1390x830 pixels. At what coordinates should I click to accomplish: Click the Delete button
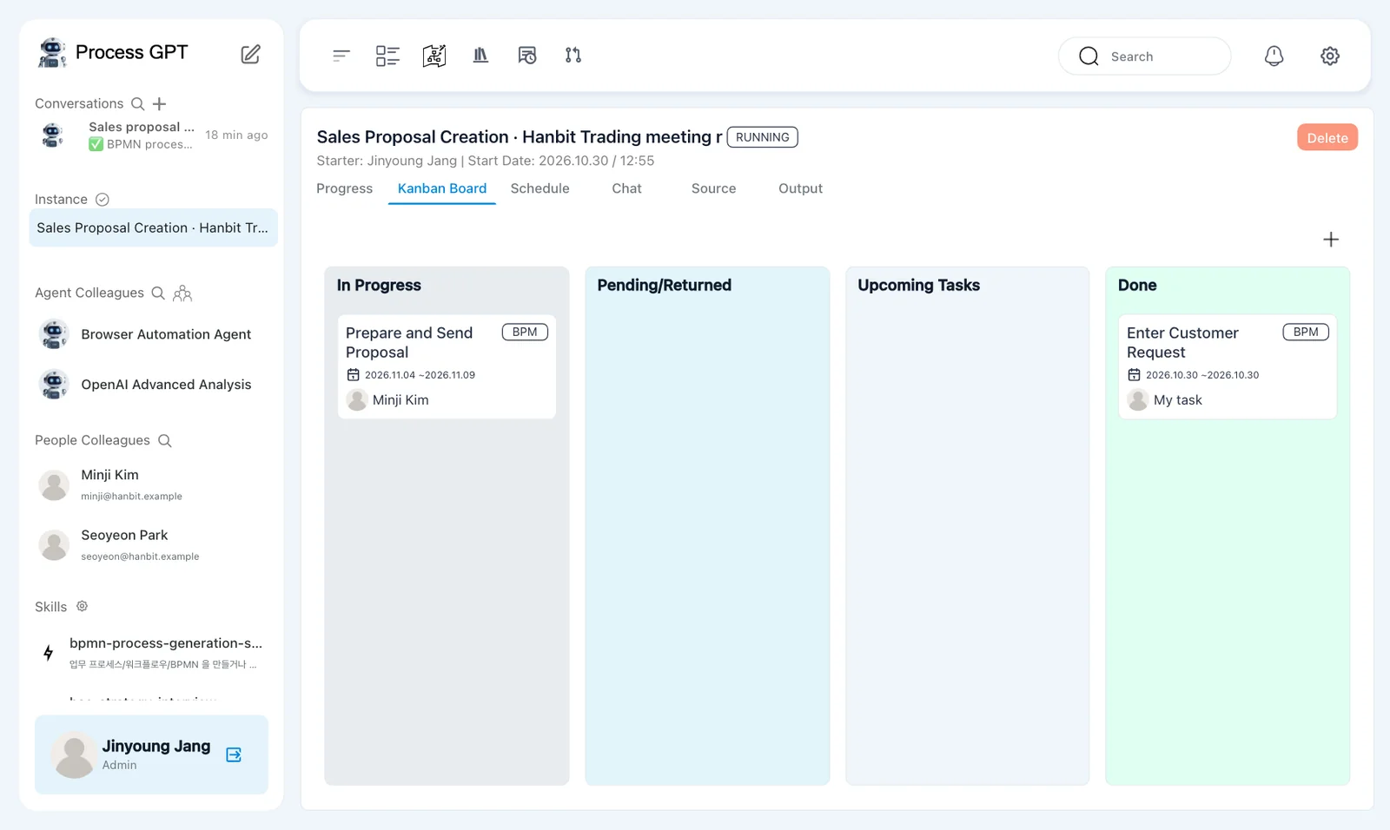point(1327,137)
